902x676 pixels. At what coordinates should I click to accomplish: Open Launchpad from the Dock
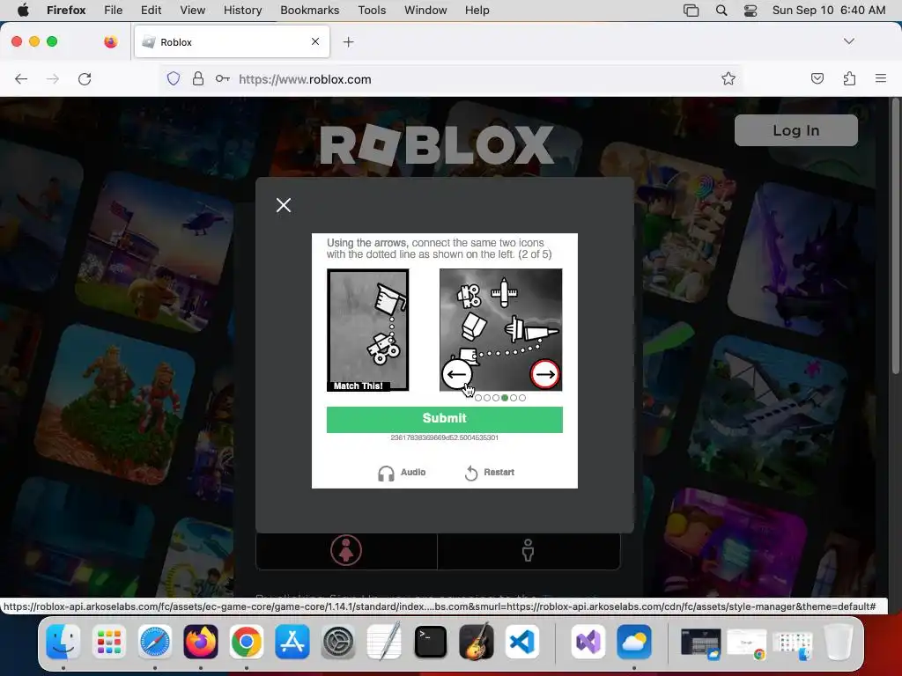[108, 642]
